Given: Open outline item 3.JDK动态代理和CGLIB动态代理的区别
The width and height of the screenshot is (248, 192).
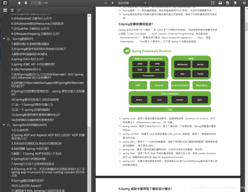Looking at the screenshot, I should pyautogui.click(x=36, y=143).
